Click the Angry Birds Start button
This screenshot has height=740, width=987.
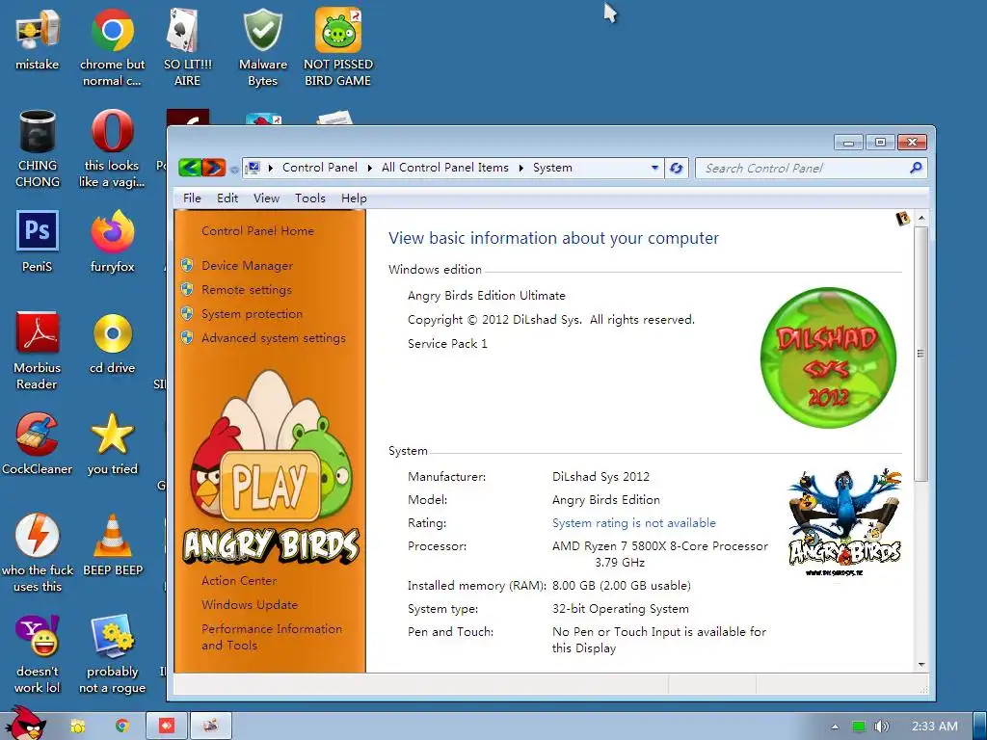tap(25, 723)
